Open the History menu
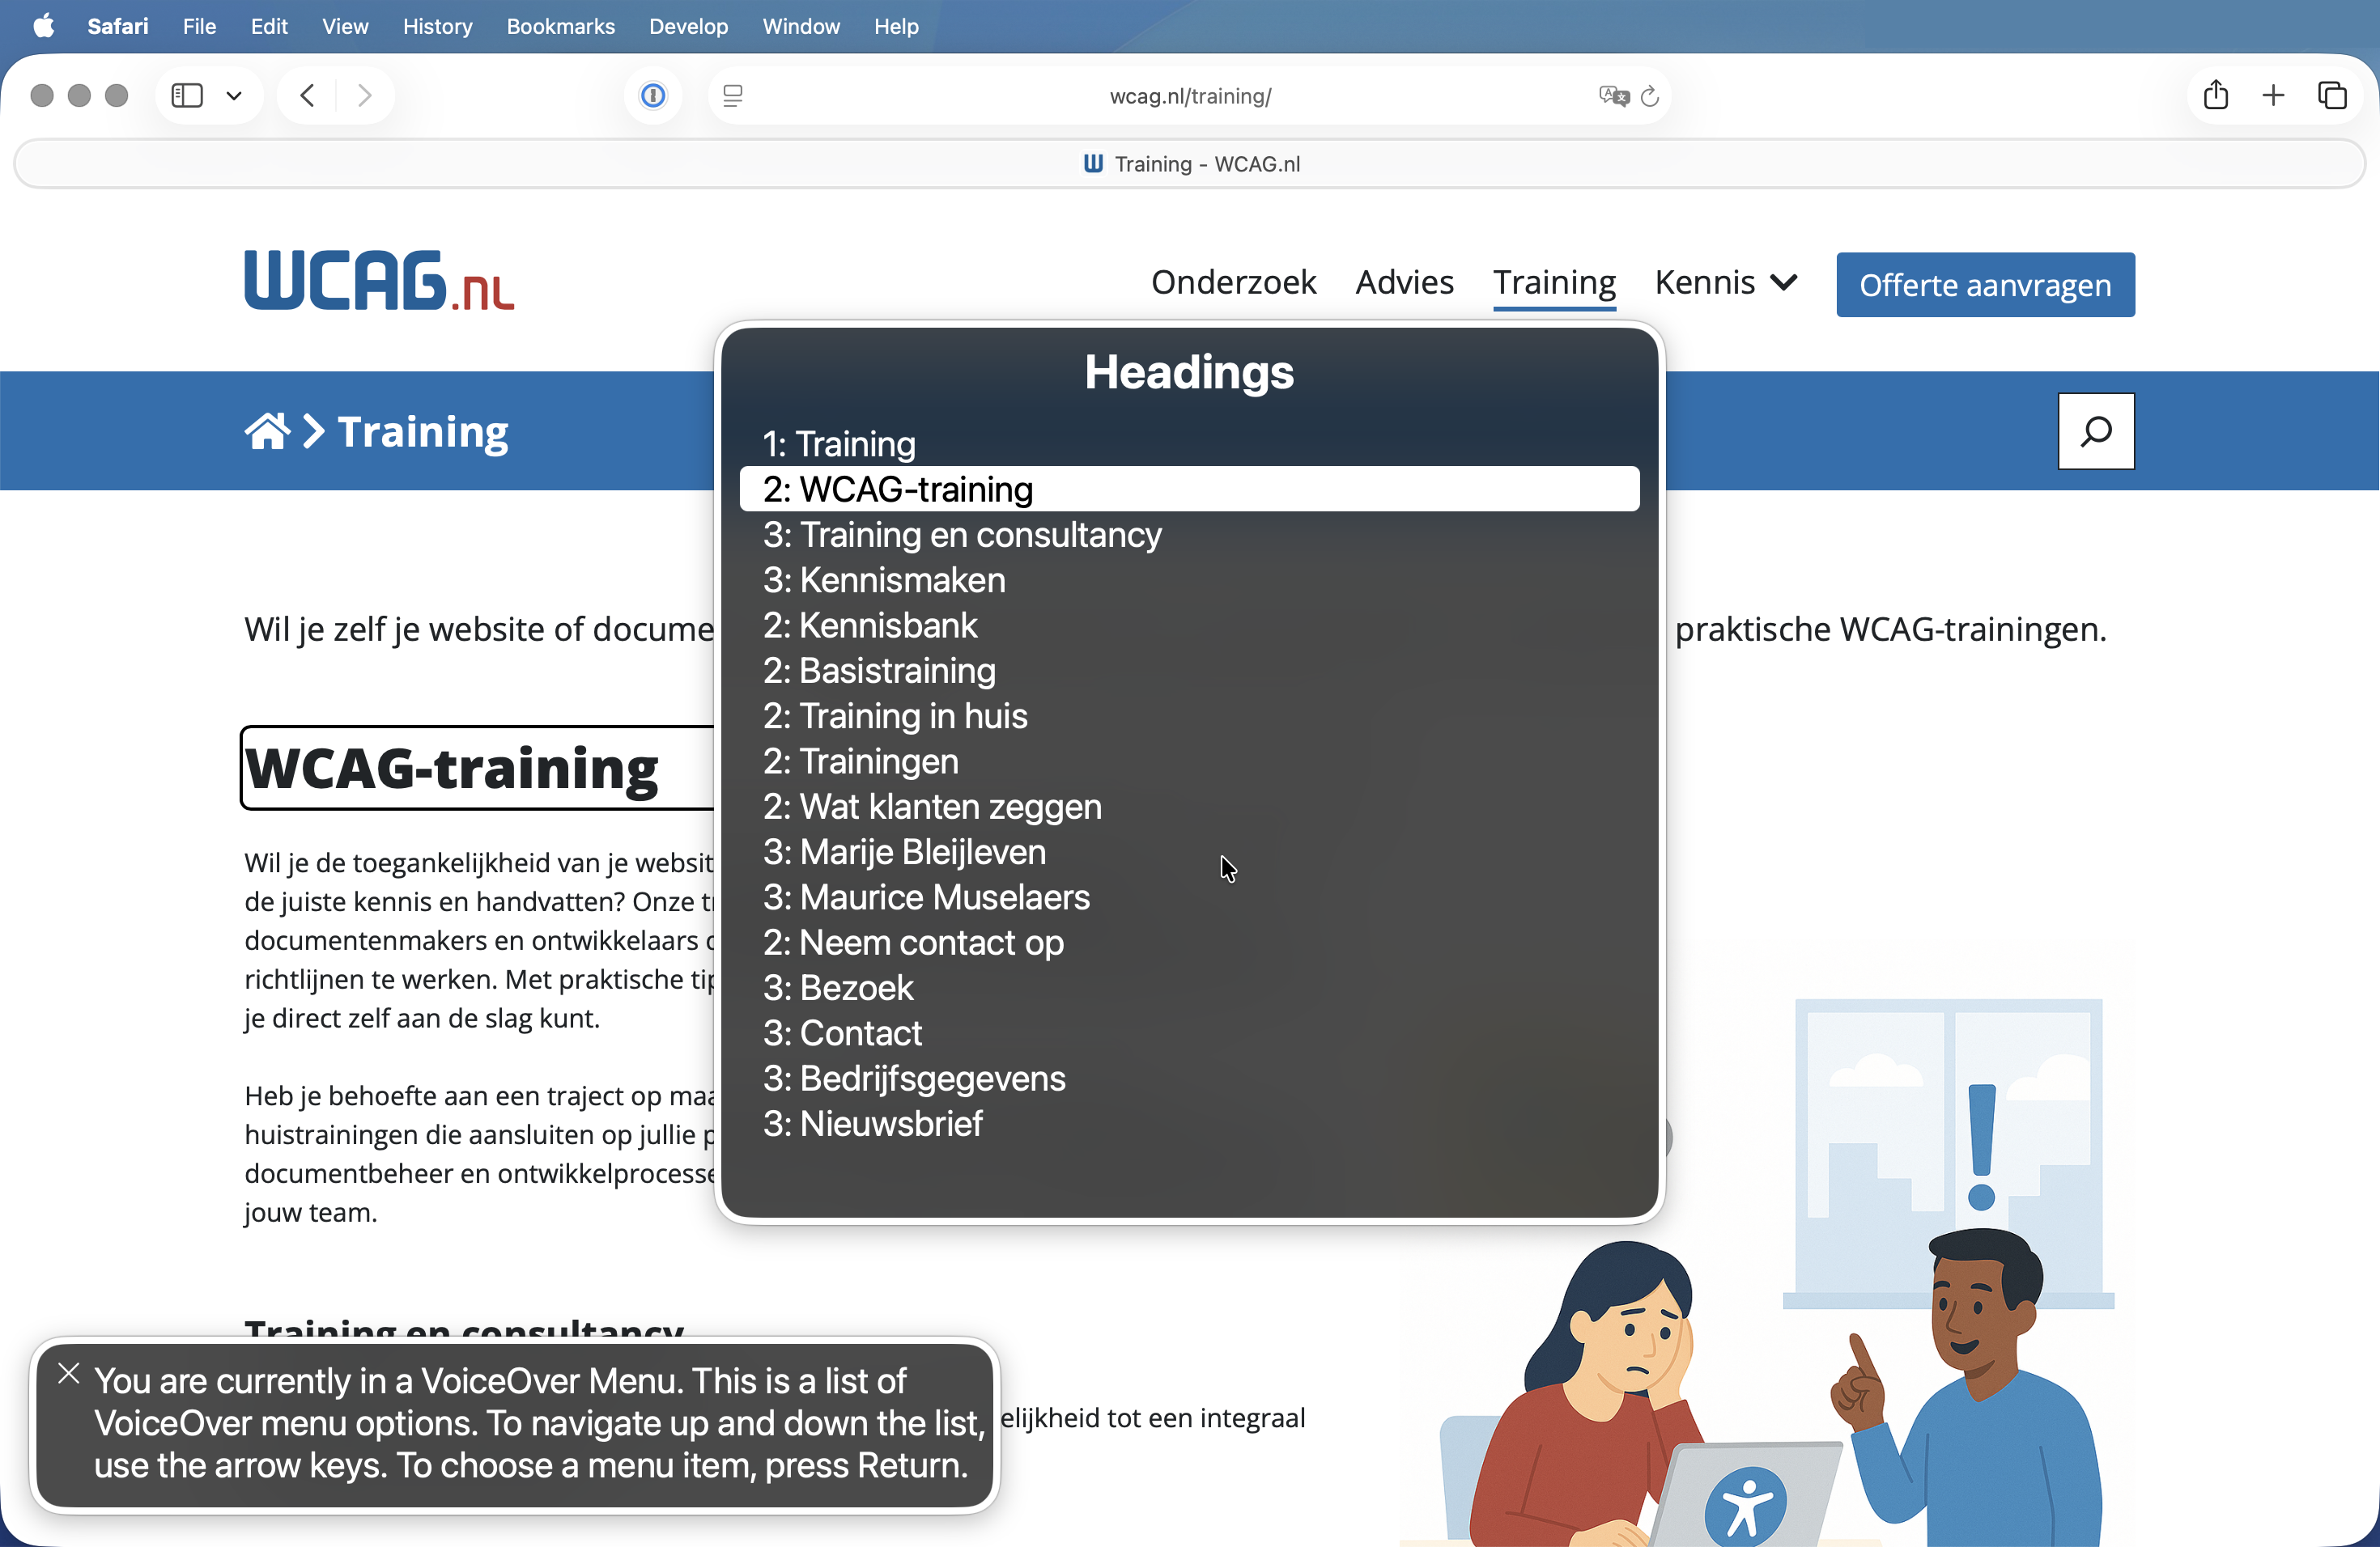 (437, 26)
